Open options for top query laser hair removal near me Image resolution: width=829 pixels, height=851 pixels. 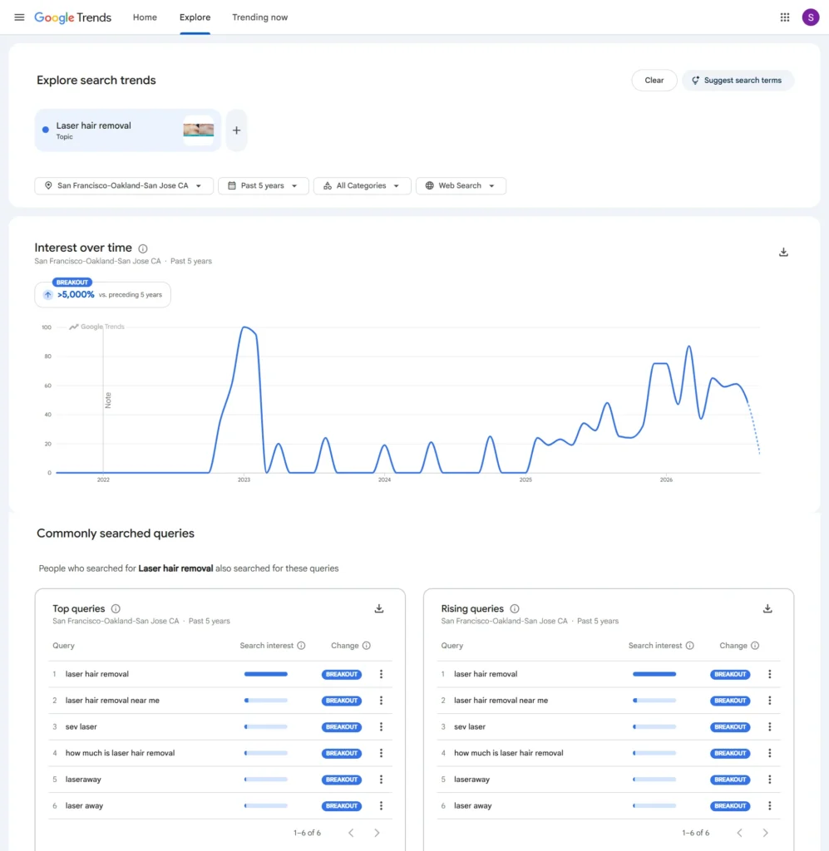(x=381, y=701)
